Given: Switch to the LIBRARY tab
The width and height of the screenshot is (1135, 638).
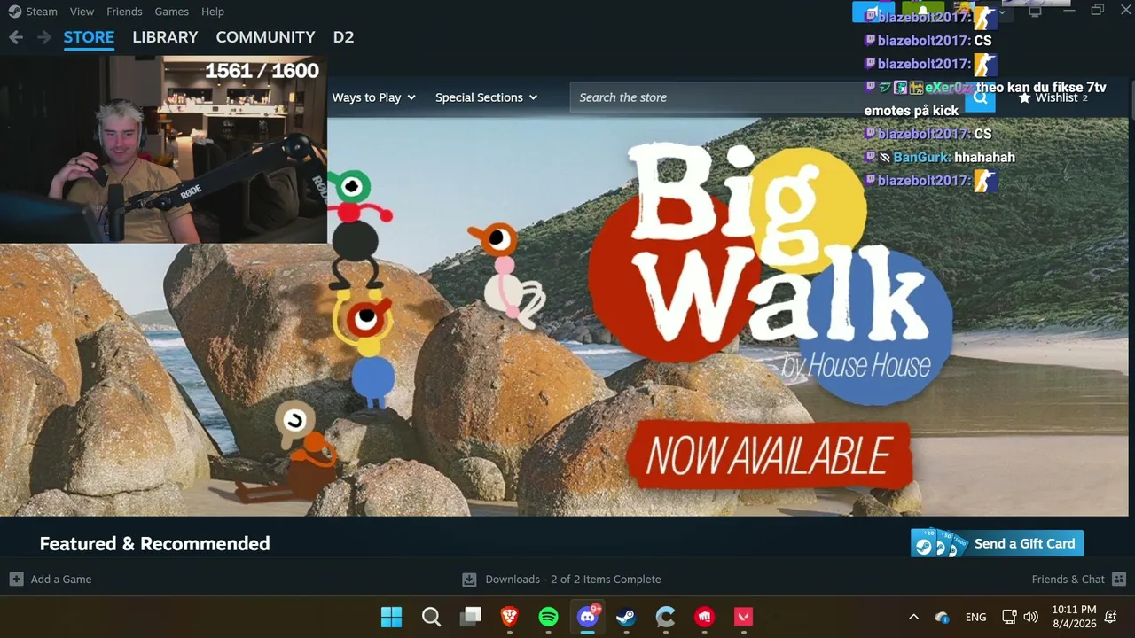Looking at the screenshot, I should (165, 37).
